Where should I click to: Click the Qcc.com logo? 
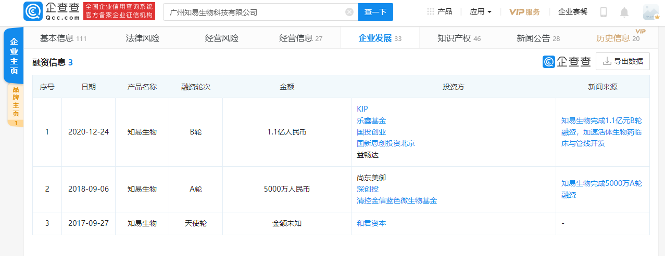[x=52, y=11]
